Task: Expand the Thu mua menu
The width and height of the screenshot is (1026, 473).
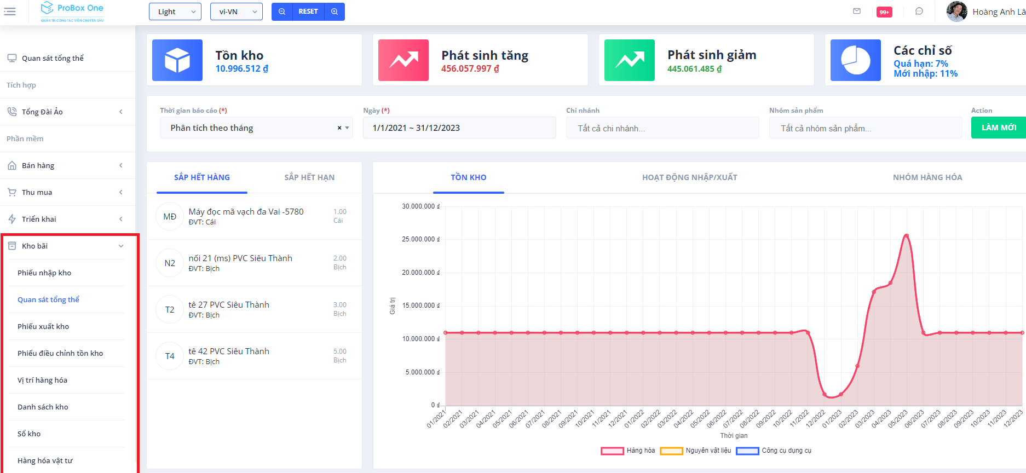Action: (x=67, y=192)
